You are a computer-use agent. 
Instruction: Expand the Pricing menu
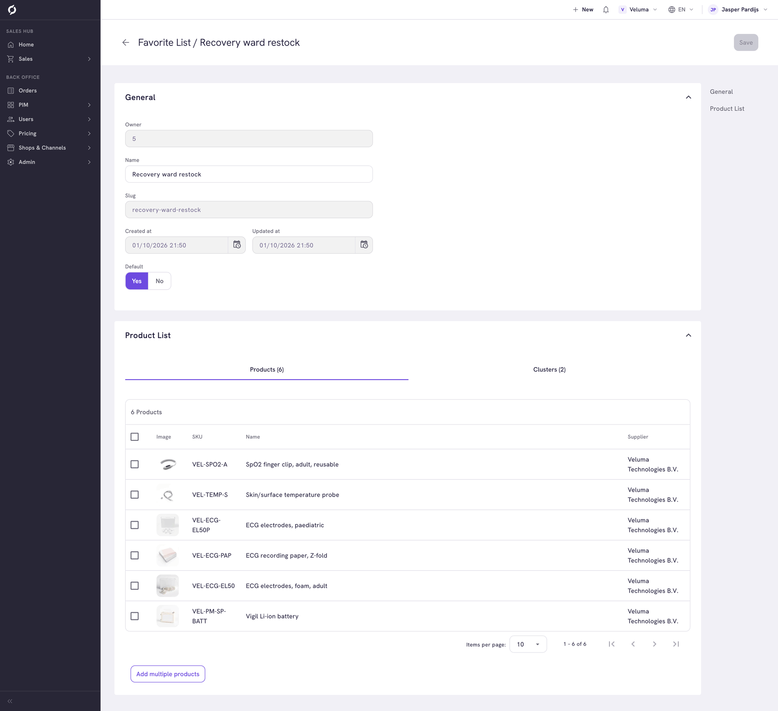[50, 134]
